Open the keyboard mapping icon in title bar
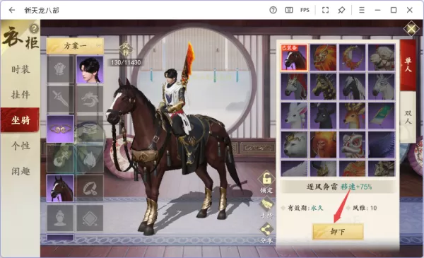Viewport: 424px width, 258px height. 289,11
